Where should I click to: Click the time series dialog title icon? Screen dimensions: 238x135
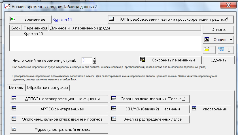(7, 7)
